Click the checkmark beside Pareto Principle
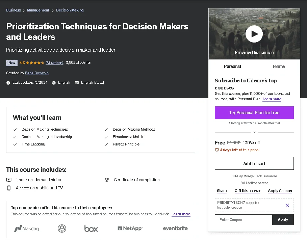 tap(106, 144)
